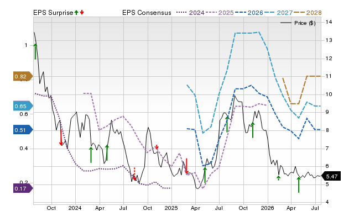Click the EPS Consensus legend label
The width and height of the screenshot is (354, 211).
(147, 13)
